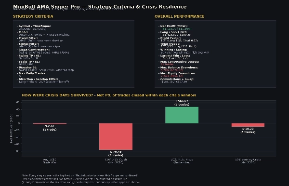Click the Scalp TP / SL label
The height and width of the screenshot is (186, 289).
[29, 62]
